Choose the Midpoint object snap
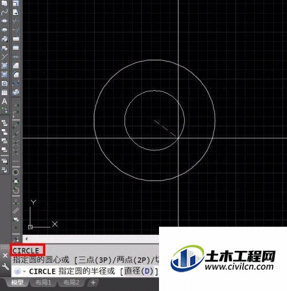The width and height of the screenshot is (287, 291). click(x=15, y=134)
